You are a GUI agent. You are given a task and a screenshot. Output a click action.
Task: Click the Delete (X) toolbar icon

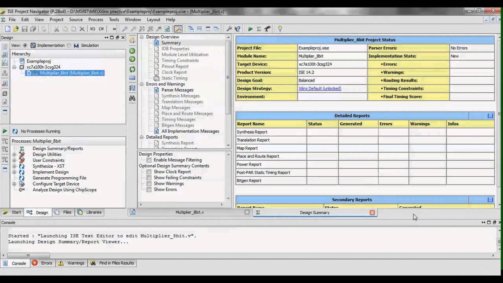point(82,29)
